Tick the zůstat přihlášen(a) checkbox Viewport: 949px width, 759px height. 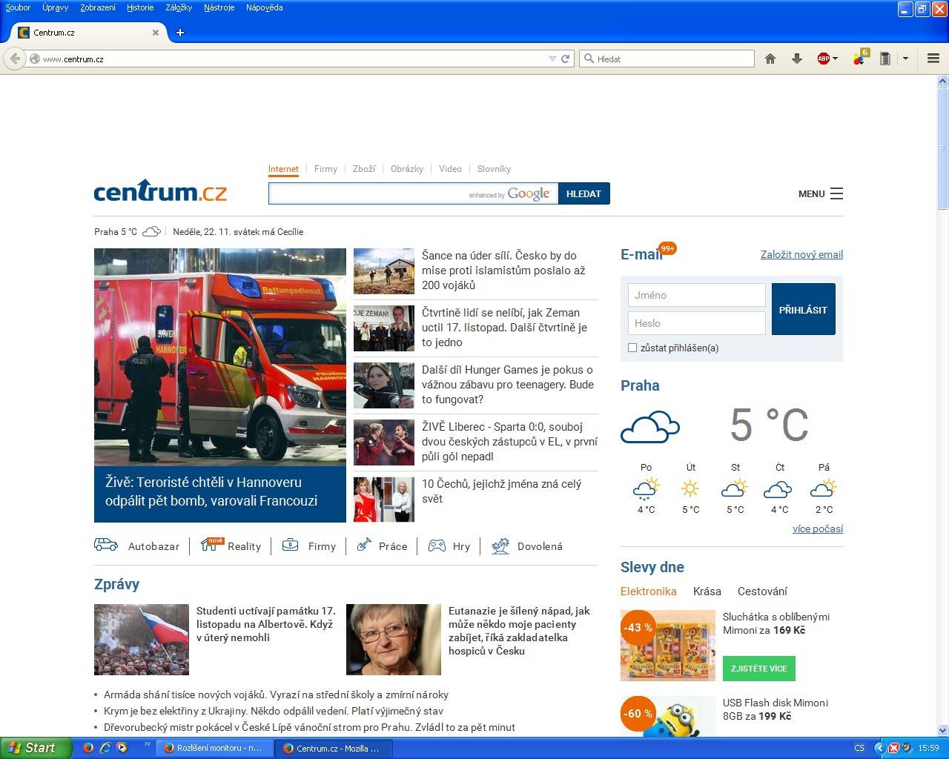[632, 348]
